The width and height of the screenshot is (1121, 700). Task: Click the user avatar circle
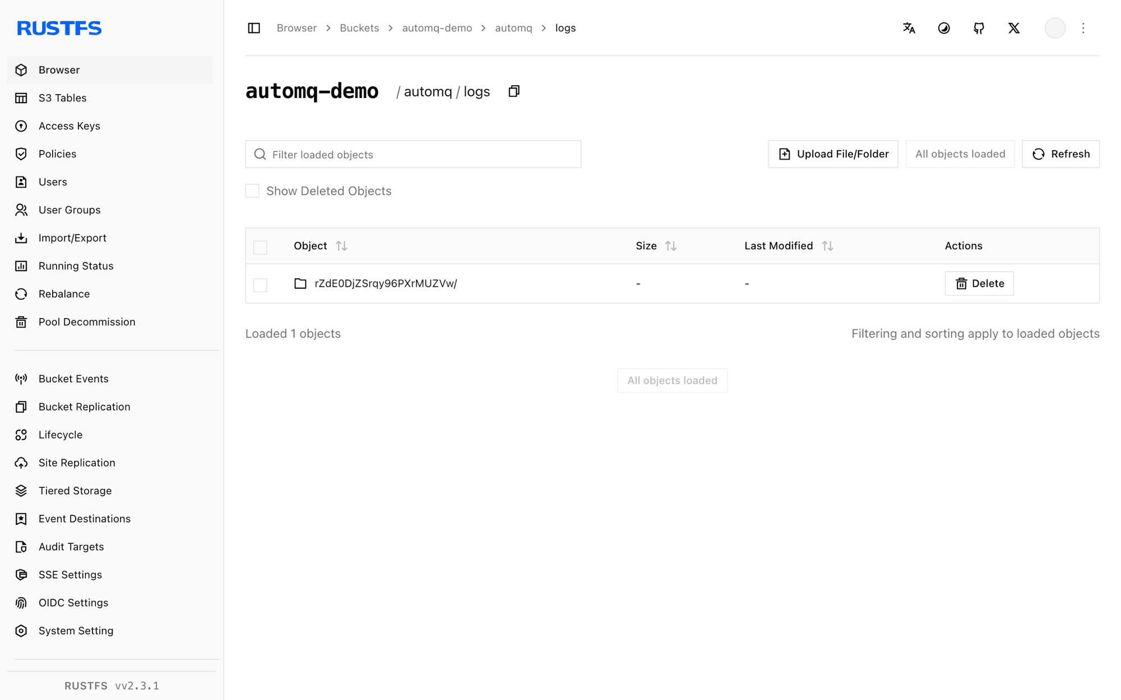tap(1055, 28)
